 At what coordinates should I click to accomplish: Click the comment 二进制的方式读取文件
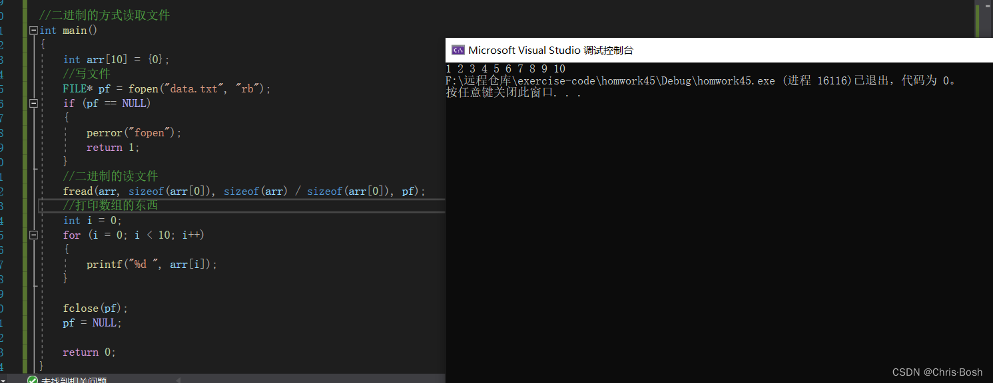pyautogui.click(x=105, y=15)
